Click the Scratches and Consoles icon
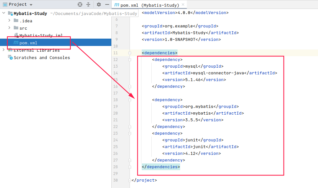This screenshot has width=318, height=188. point(10,57)
